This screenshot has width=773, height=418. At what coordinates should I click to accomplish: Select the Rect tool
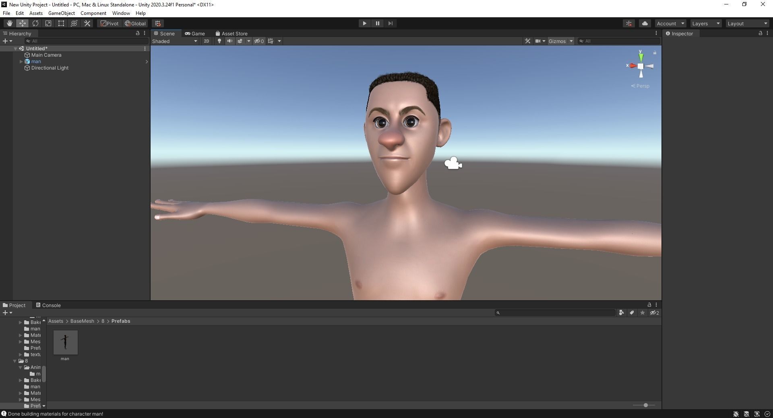coord(61,23)
